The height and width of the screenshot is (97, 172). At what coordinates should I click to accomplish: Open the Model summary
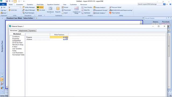pos(65,7)
